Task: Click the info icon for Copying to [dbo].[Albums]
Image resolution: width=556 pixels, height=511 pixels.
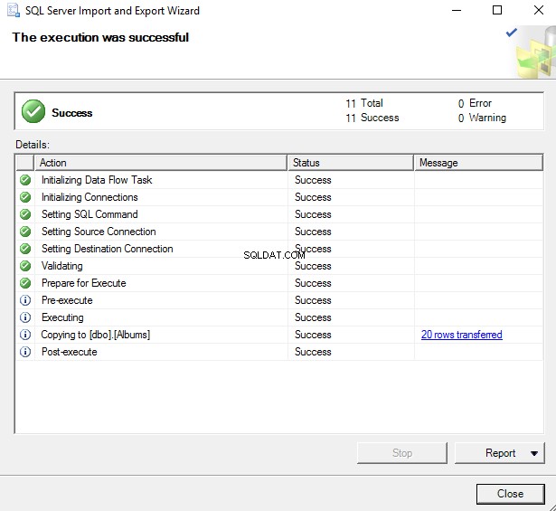Action: (25, 335)
